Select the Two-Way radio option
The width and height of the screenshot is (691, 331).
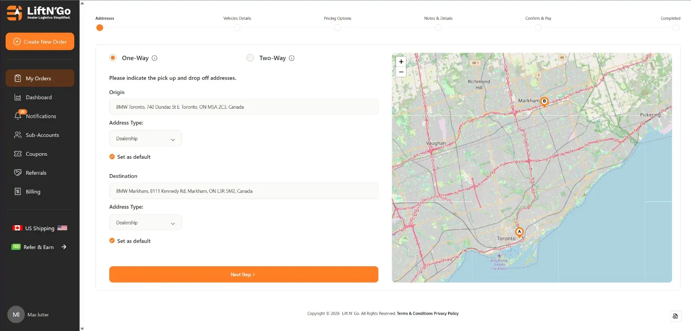coord(250,58)
